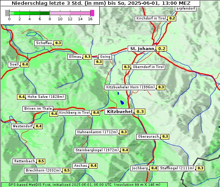Click the Scheffau place label
Image resolution: width=220 pixels, height=187 pixels.
[x=44, y=43]
